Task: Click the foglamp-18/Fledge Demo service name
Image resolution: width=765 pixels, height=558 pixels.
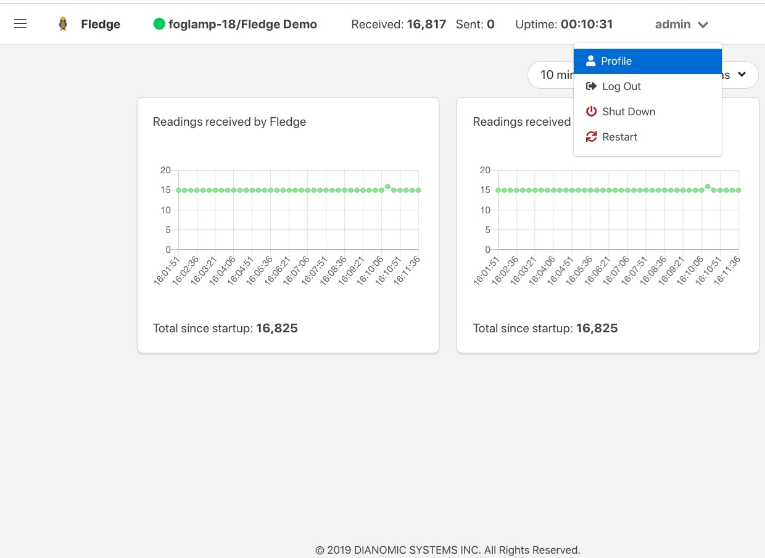Action: tap(242, 25)
